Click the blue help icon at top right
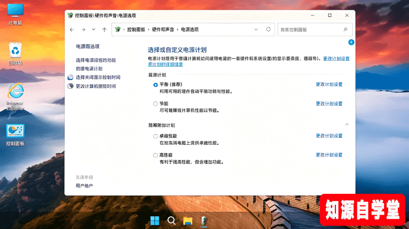409x229 pixels. tap(351, 42)
